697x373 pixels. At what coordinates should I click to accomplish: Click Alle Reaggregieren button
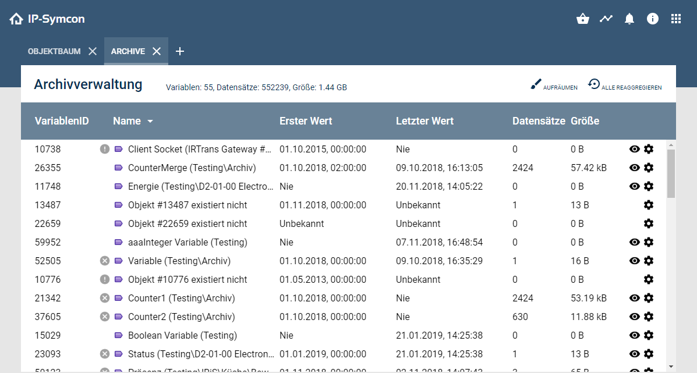(625, 86)
